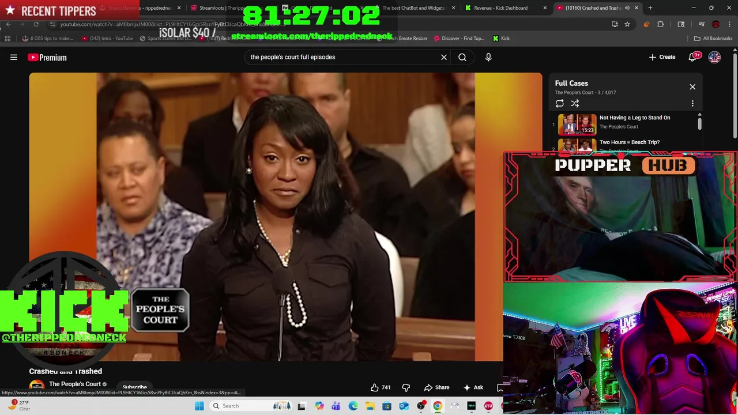This screenshot has width=738, height=415.
Task: Open the Kick bookmark in bookmarks bar
Action: [x=501, y=39]
